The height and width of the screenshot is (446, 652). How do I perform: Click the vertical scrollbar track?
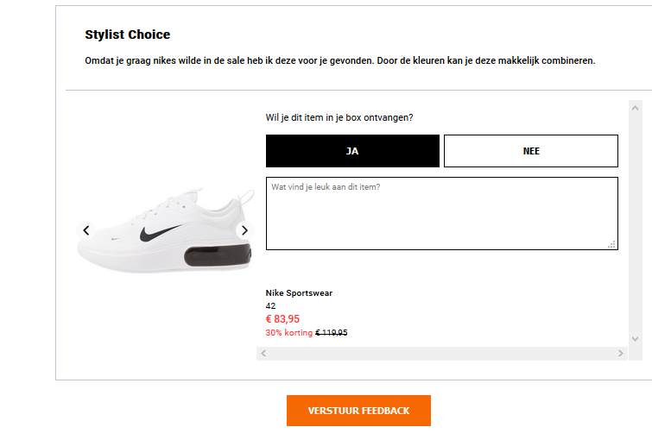(635, 224)
